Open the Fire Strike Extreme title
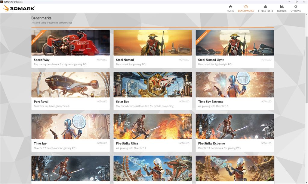Viewport: 308px width, 184px height. [x=211, y=144]
